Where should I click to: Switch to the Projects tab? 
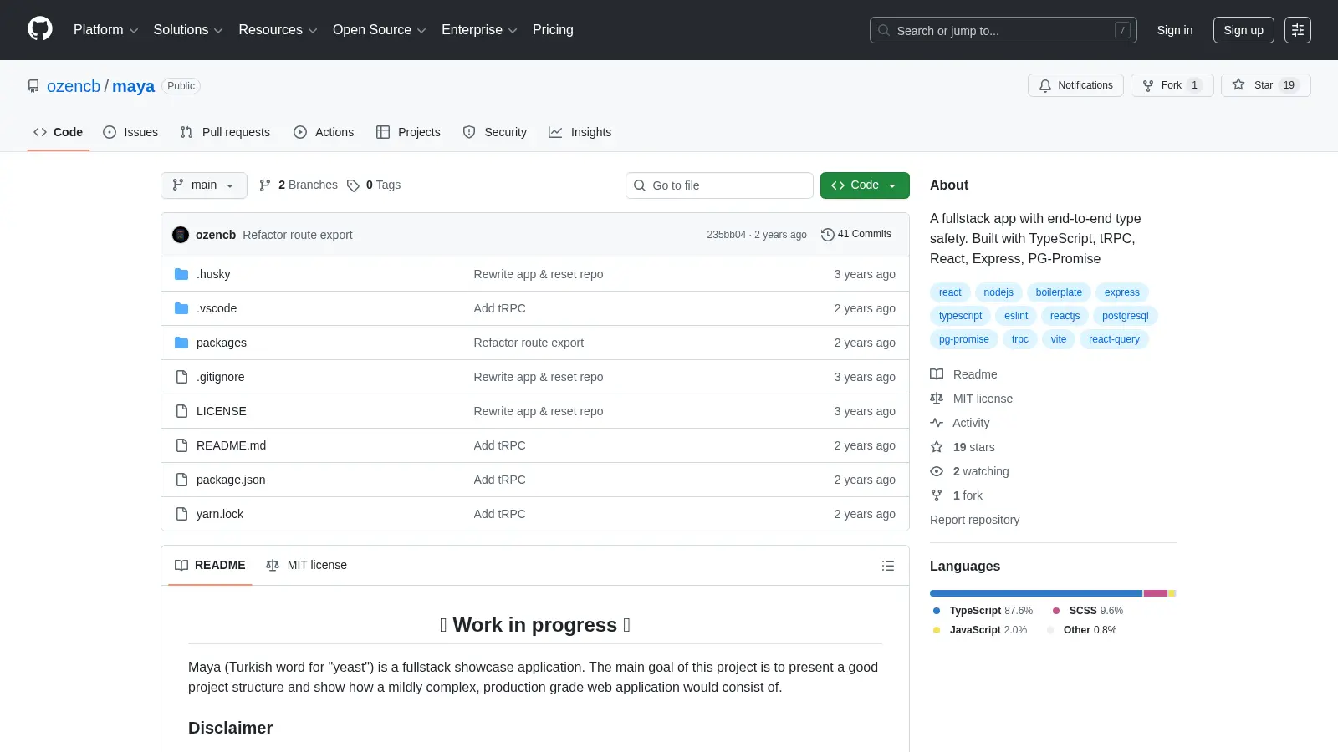(x=408, y=132)
